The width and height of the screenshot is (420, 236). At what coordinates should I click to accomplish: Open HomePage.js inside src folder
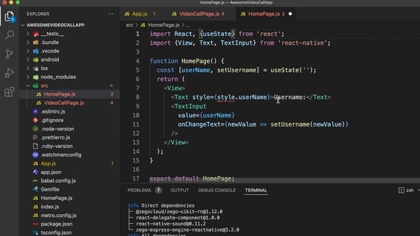click(70, 94)
